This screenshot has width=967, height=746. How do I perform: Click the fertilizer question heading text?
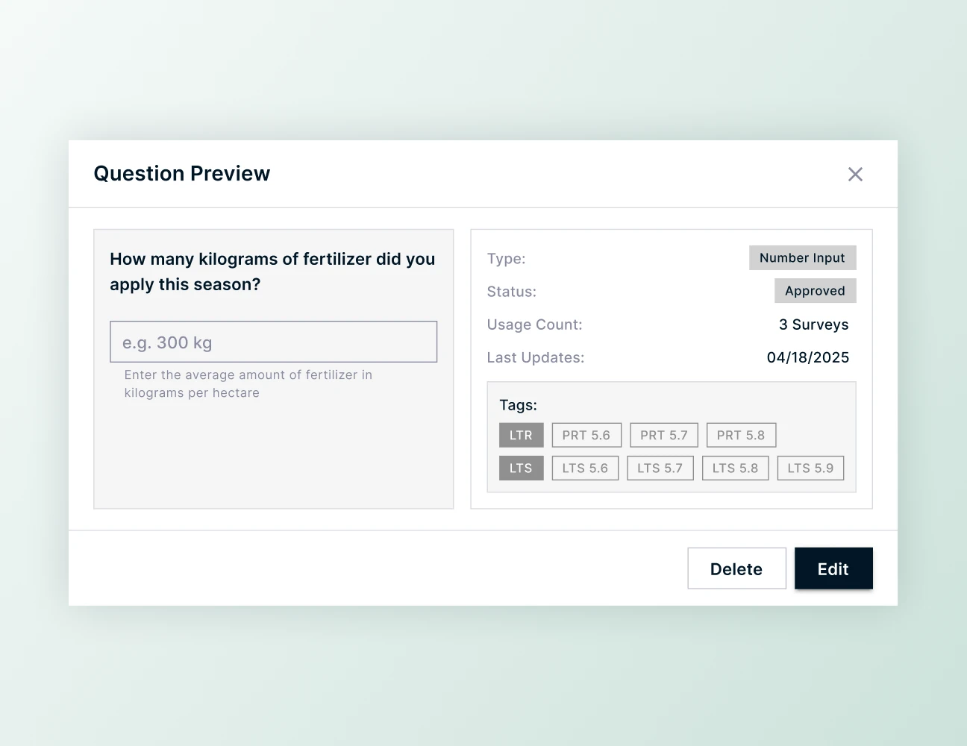point(272,272)
